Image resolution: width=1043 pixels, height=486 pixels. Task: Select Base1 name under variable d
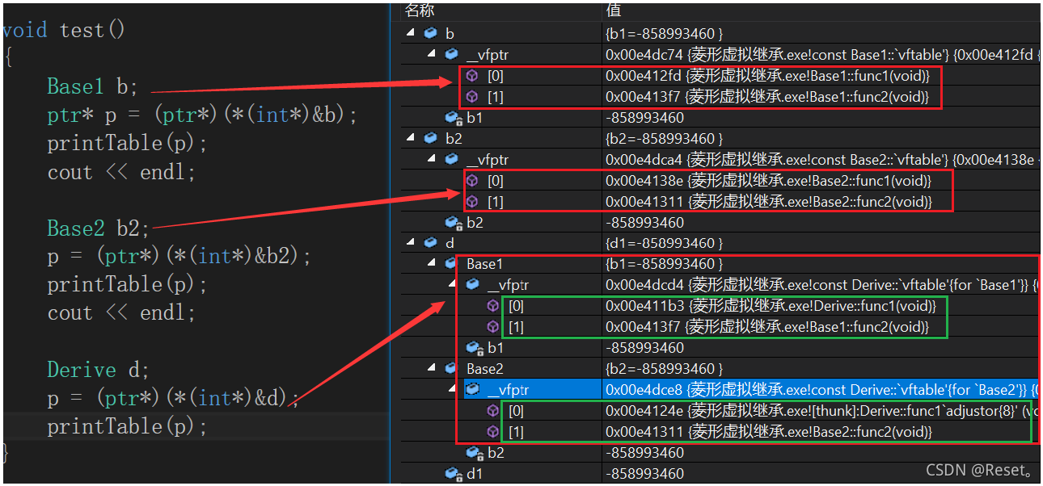(484, 263)
